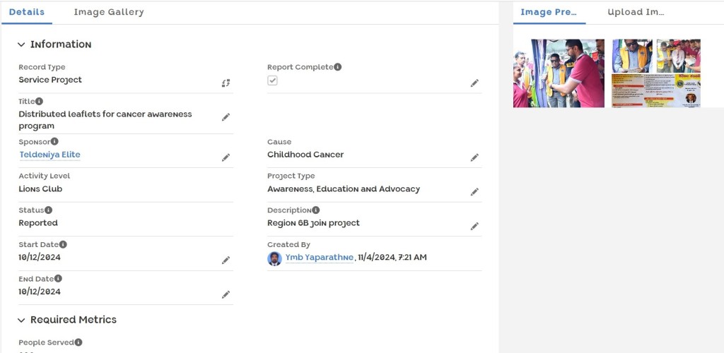Select the Image Preview tab
The width and height of the screenshot is (724, 353).
[x=549, y=12]
